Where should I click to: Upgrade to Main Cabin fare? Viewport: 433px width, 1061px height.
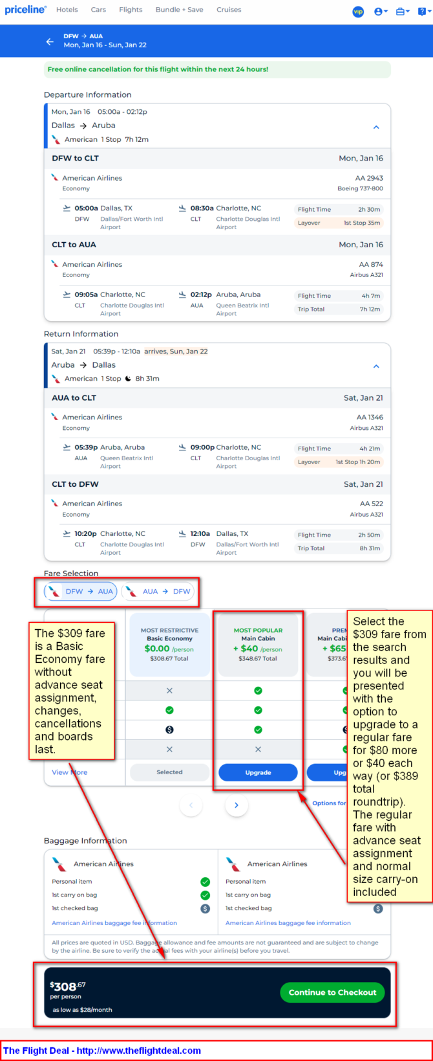tap(258, 772)
